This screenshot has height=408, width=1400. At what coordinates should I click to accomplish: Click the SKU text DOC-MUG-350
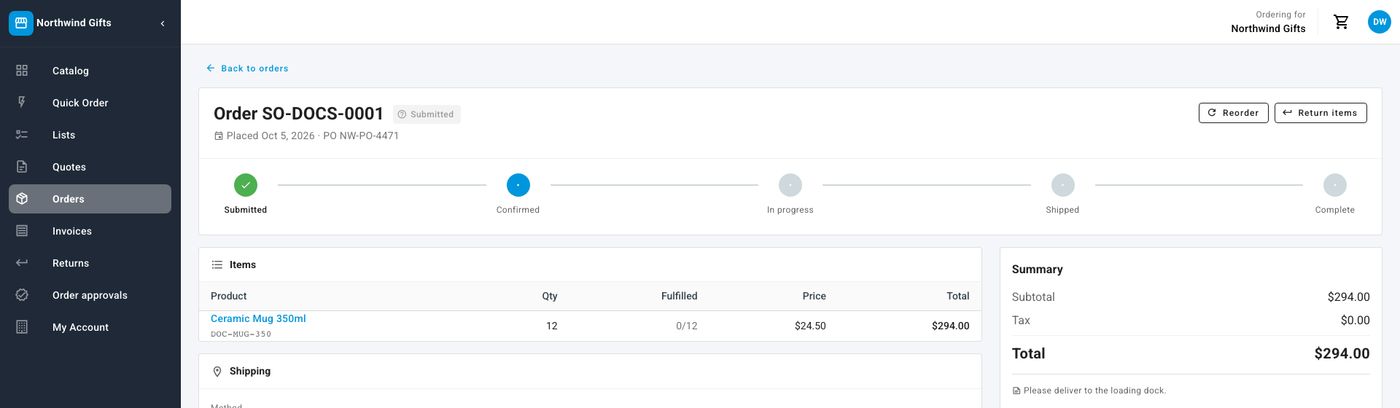(241, 334)
